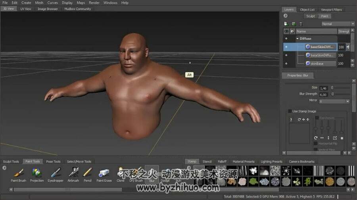
Task: Switch to the Object List tab
Action: point(307,9)
